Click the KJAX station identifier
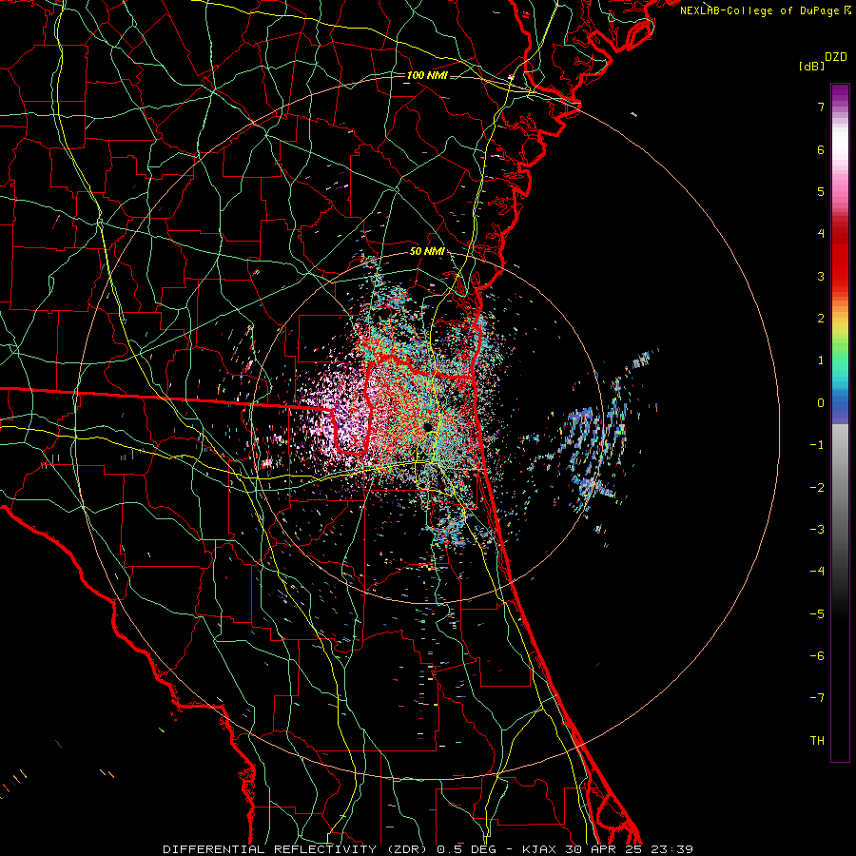Screen dimensions: 856x856 [x=539, y=849]
